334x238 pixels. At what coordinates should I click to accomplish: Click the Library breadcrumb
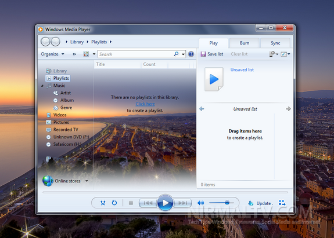77,42
